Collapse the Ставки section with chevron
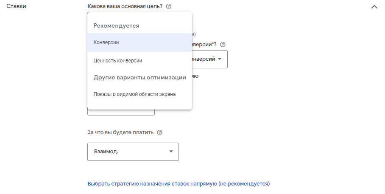The height and width of the screenshot is (194, 385). [374, 7]
